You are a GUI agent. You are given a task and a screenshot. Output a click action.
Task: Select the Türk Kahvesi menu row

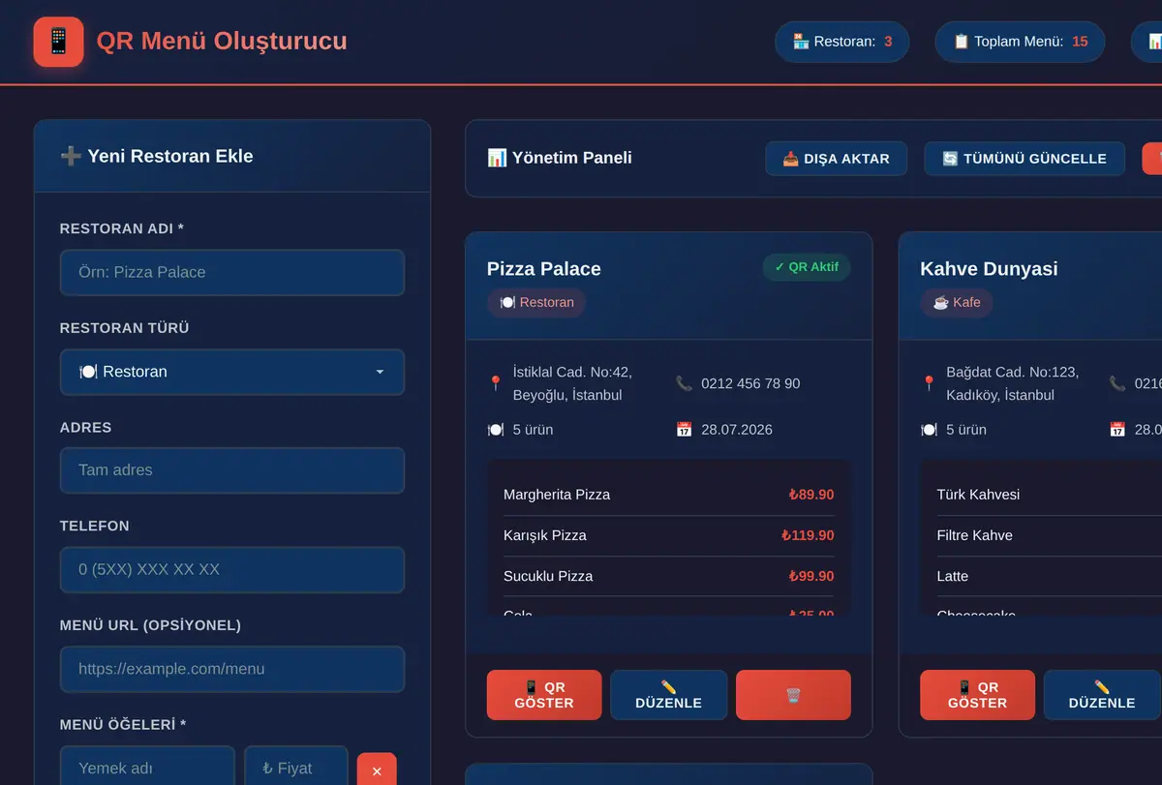point(1050,495)
